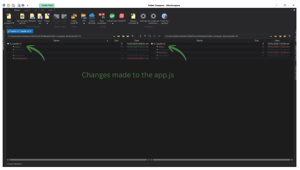Screen dimensions: 300x170
Task: Click the Close session icon
Action: [47, 16]
